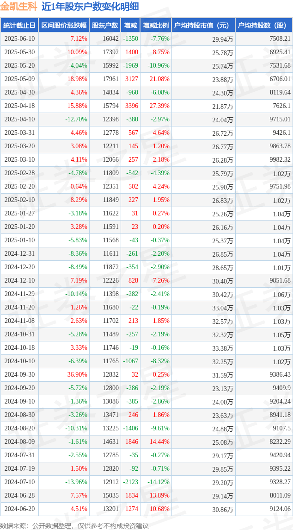Select the 2024-09-30 date row
This screenshot has height=530, width=293.
[x=146, y=375]
